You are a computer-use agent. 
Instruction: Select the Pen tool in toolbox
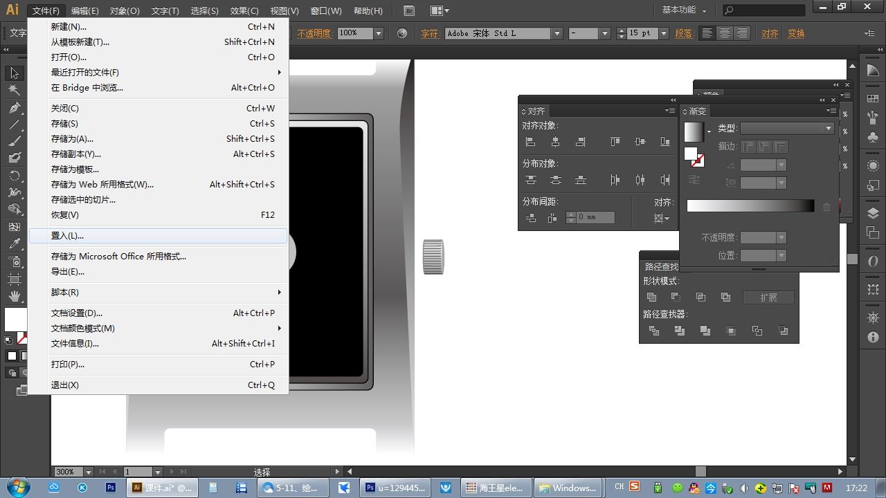[x=15, y=108]
